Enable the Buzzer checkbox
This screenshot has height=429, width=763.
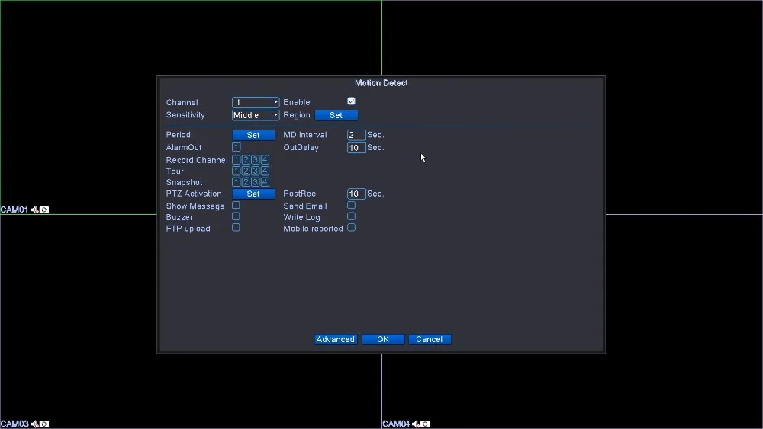[x=236, y=216]
